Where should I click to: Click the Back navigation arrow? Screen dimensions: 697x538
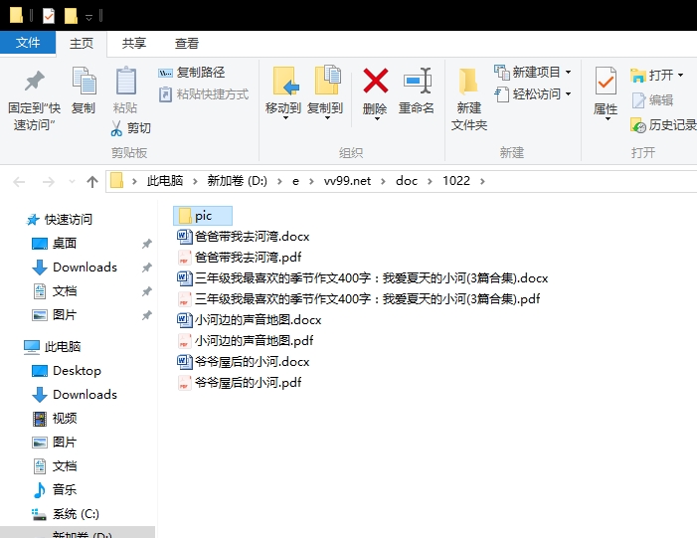pos(19,181)
